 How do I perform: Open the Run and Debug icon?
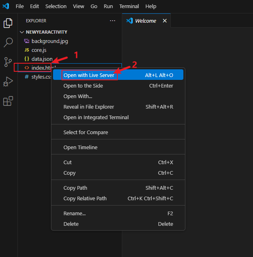(8, 81)
